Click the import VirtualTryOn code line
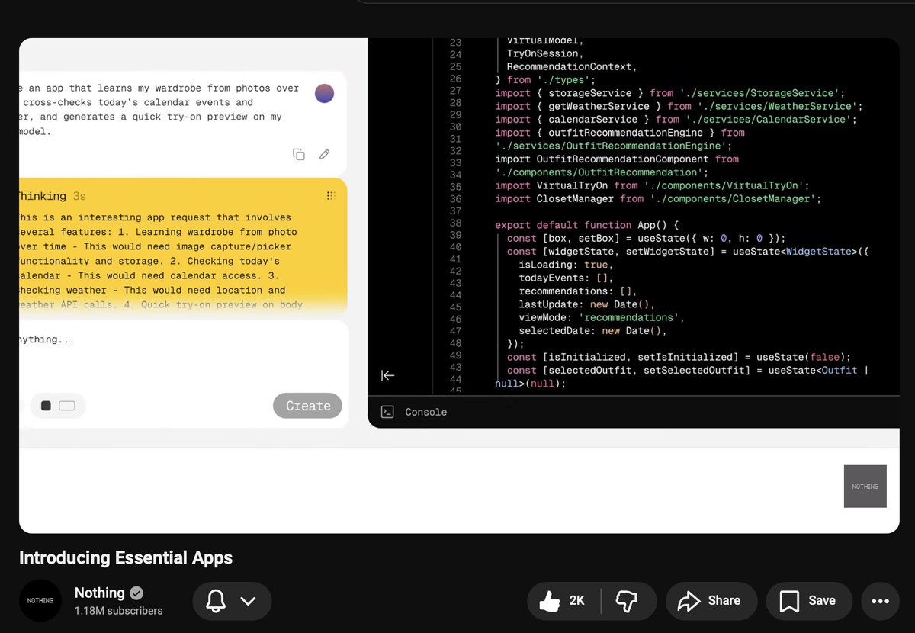The height and width of the screenshot is (633, 915). [x=653, y=185]
